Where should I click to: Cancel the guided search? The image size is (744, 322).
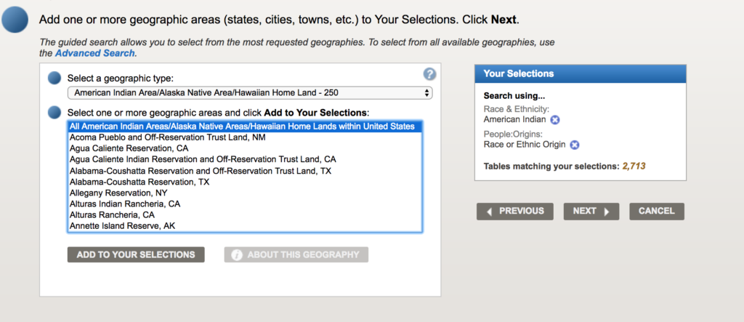(x=657, y=212)
